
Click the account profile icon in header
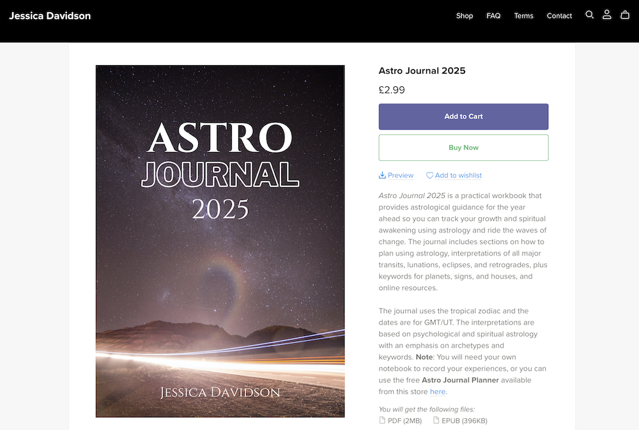607,14
